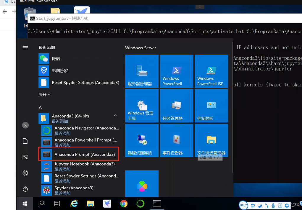Viewport: 302px width, 210px height.
Task: Switch to Anaconda Navigator on the taskbar
Action: [x=140, y=204]
